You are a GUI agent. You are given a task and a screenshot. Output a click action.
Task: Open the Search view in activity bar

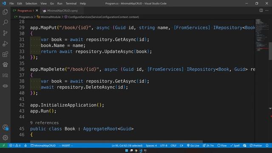[5, 22]
